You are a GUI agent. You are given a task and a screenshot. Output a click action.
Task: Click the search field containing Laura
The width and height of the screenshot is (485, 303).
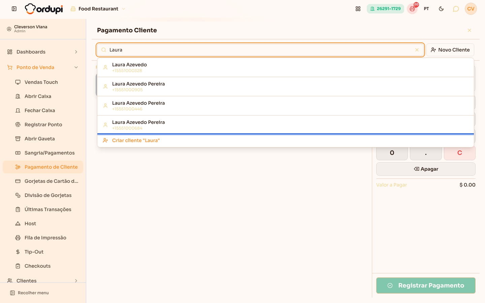(x=260, y=50)
